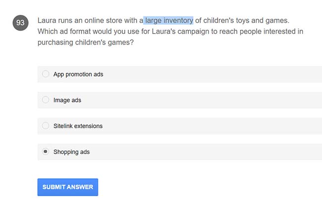This screenshot has height=208, width=322.
Task: Click the "Image ads" option label
Action: click(x=67, y=100)
